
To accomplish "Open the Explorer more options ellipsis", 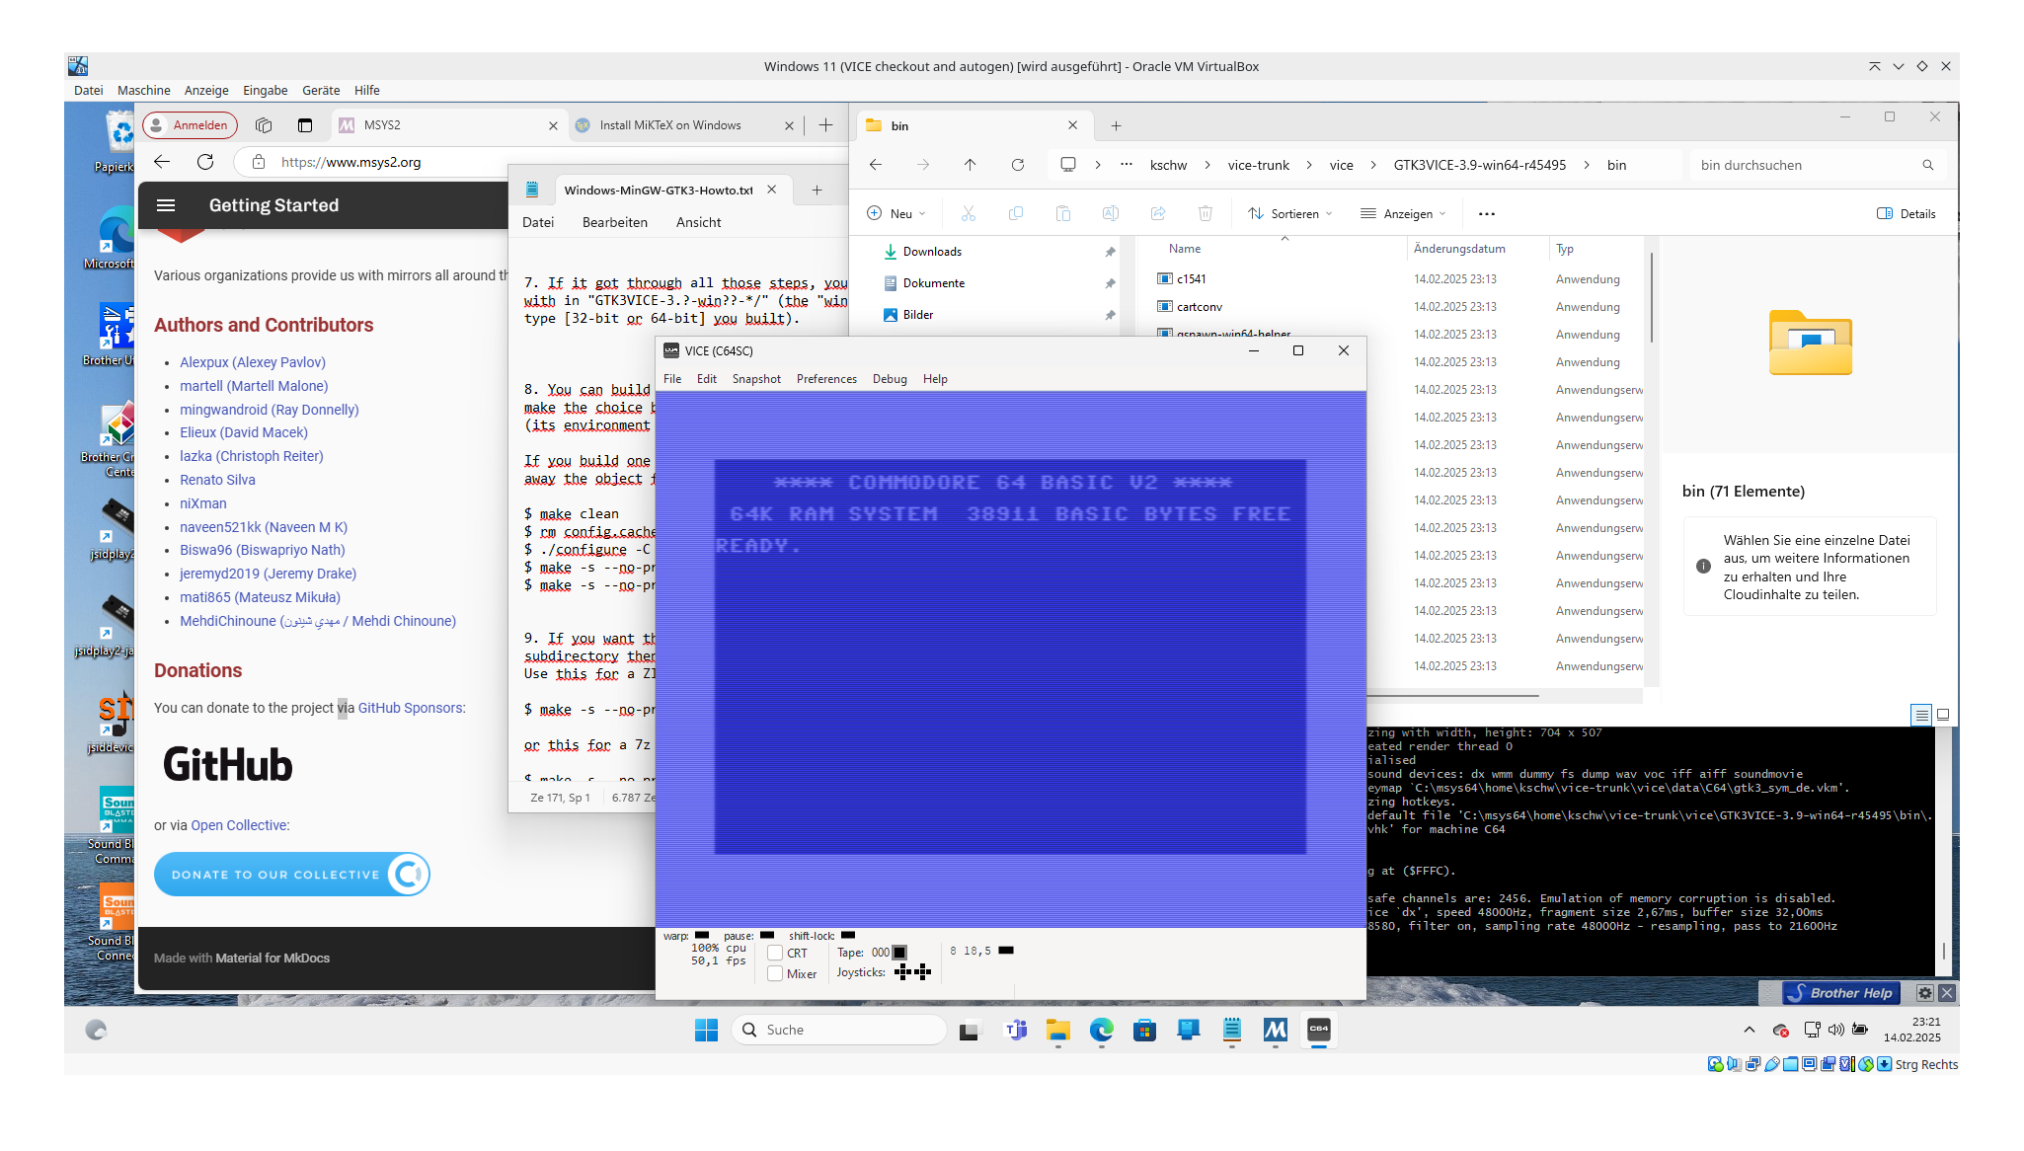I will pos(1487,213).
